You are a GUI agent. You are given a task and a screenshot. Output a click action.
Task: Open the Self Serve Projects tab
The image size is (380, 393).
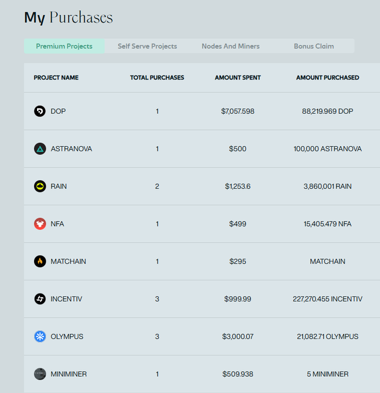pyautogui.click(x=147, y=46)
